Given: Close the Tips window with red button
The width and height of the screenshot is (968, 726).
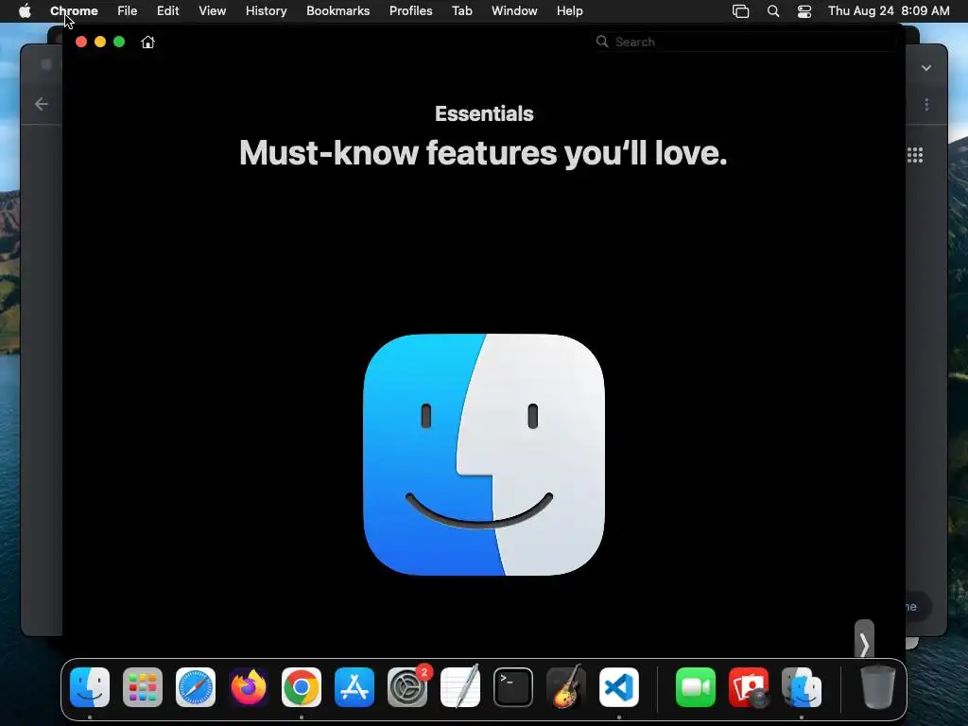Looking at the screenshot, I should tap(81, 42).
